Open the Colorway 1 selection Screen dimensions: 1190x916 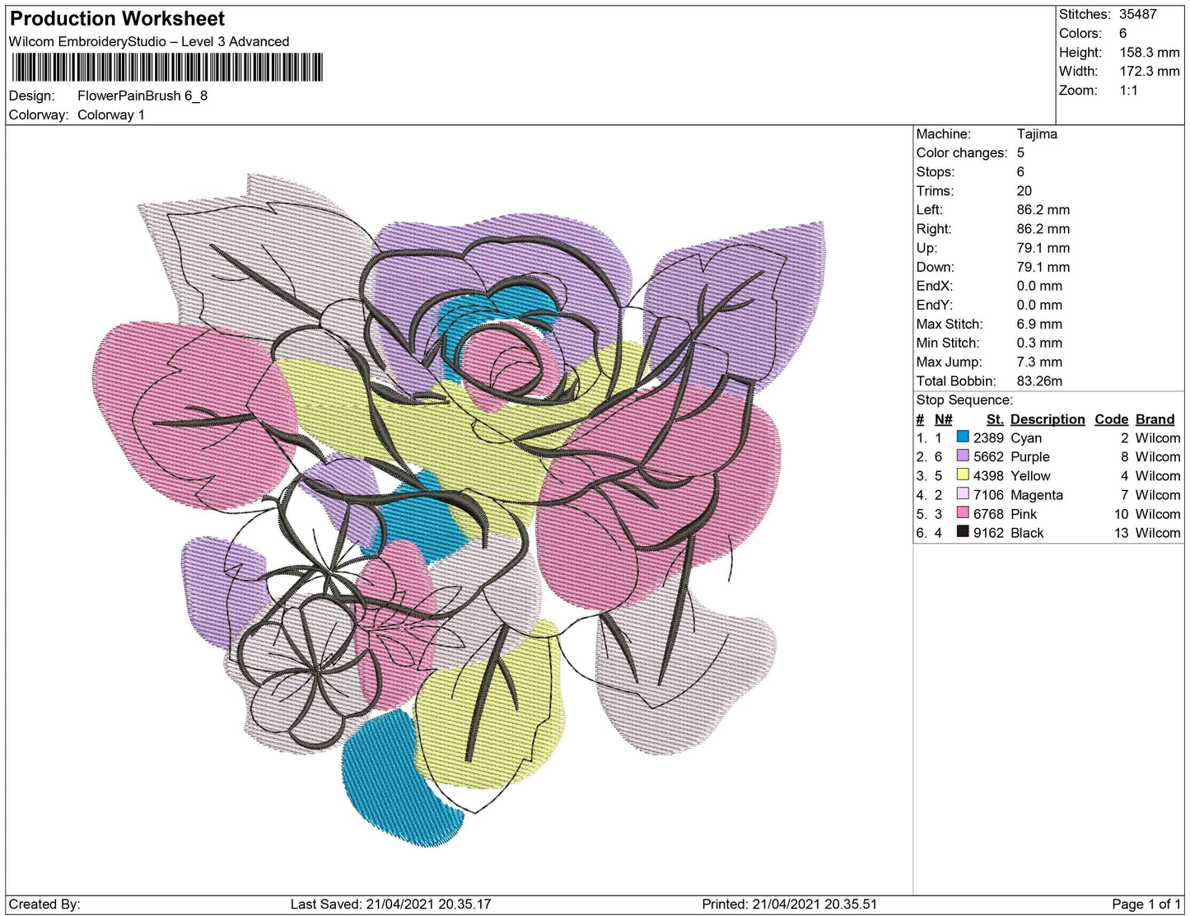click(111, 115)
